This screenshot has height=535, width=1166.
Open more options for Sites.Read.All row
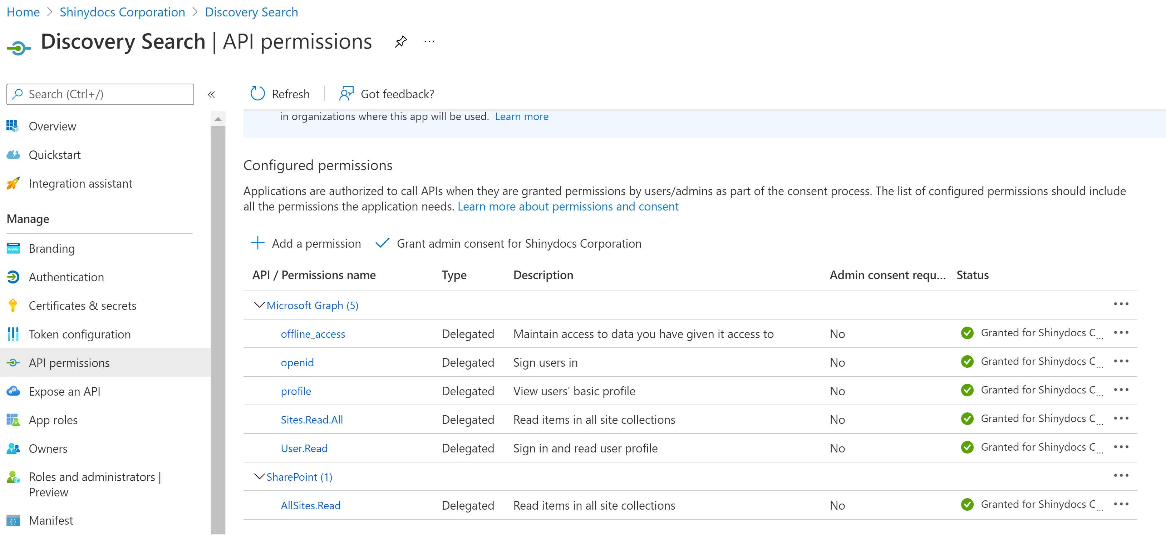tap(1121, 419)
